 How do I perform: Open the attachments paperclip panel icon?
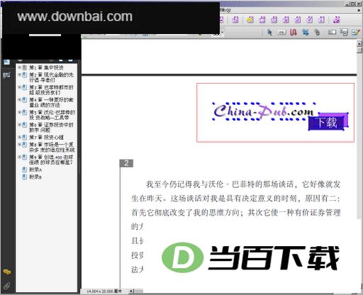(7, 286)
